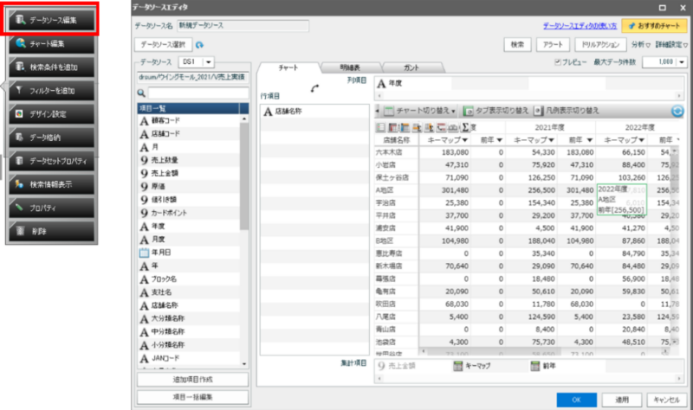This screenshot has height=410, width=693.
Task: Click the blue circular refresh preview icon
Action: click(677, 111)
